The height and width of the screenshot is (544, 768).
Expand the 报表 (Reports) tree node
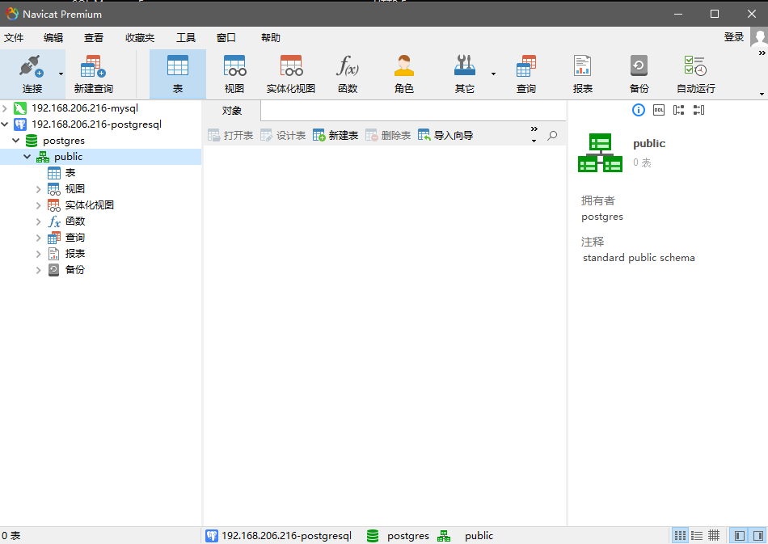[x=38, y=254]
